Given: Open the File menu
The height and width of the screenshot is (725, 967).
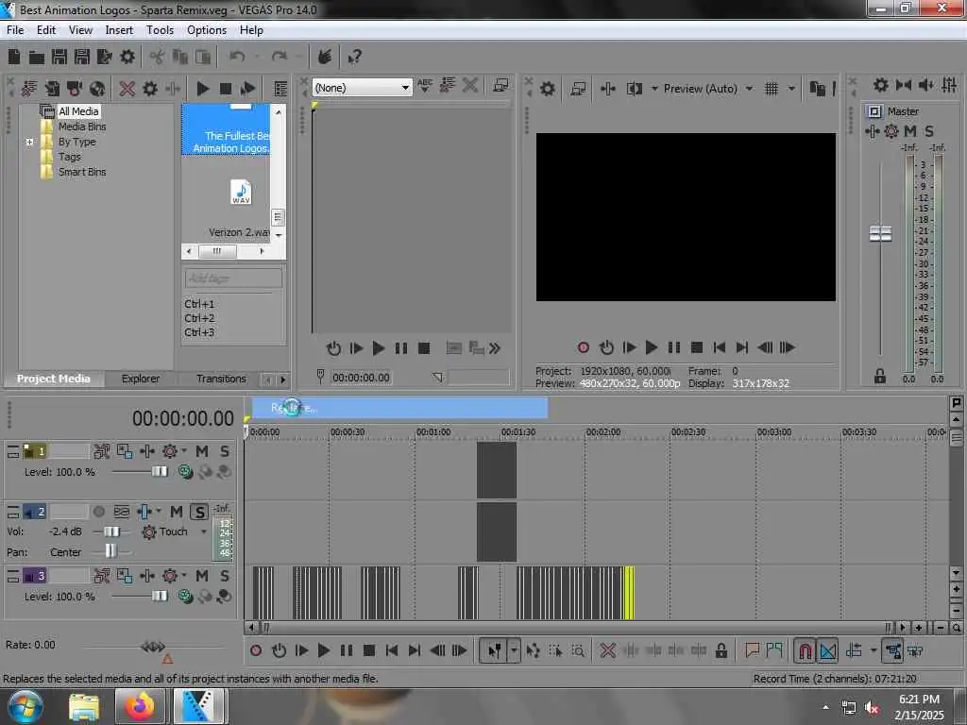Looking at the screenshot, I should pos(15,30).
